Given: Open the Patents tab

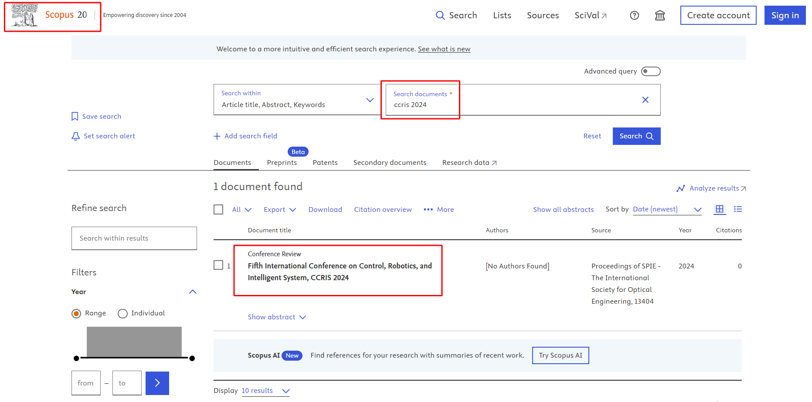Looking at the screenshot, I should [x=325, y=162].
